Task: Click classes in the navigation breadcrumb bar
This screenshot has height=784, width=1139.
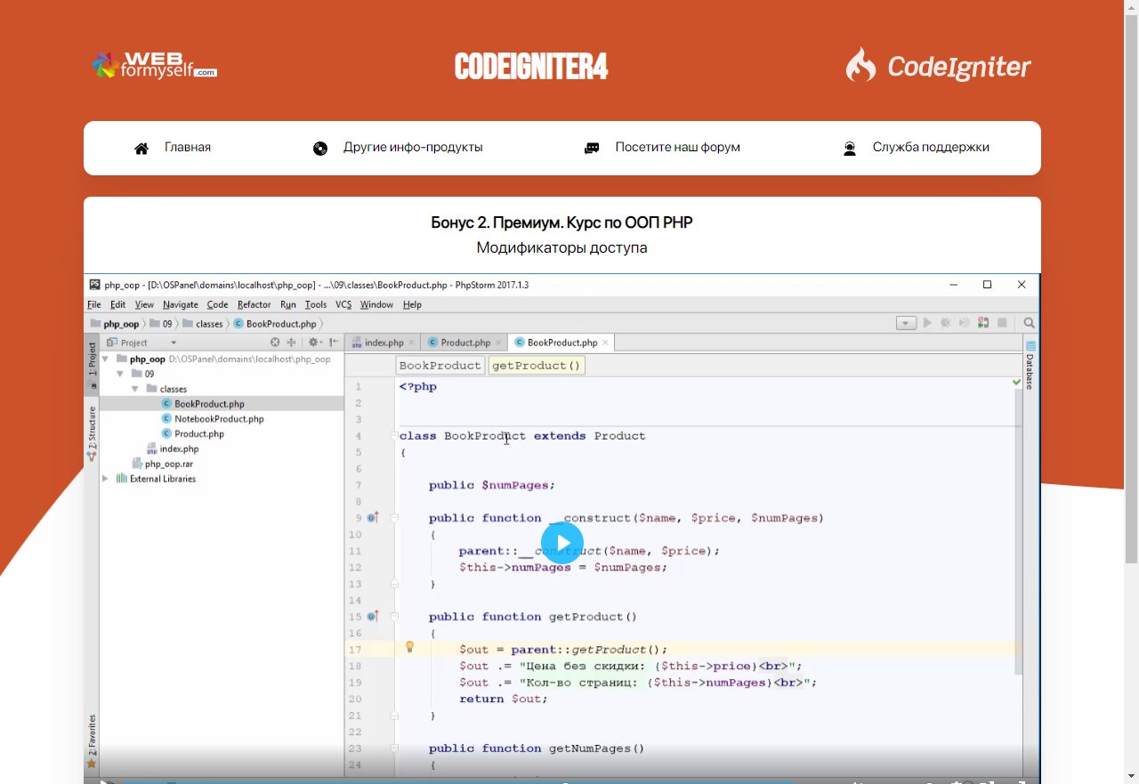Action: point(204,324)
